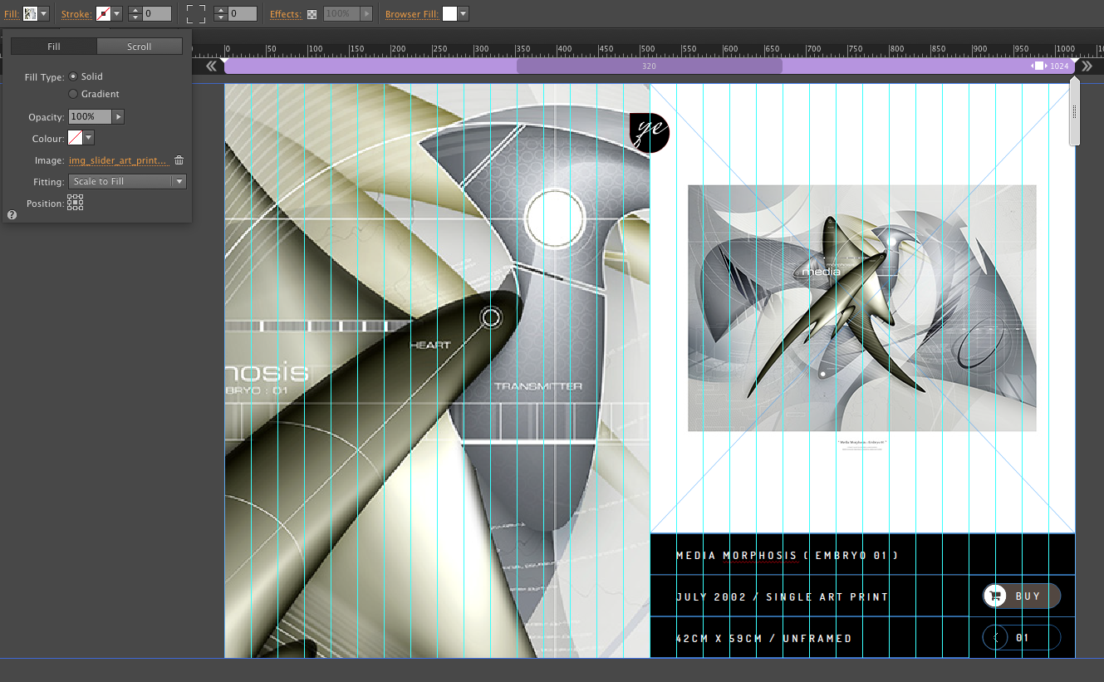The height and width of the screenshot is (682, 1104).
Task: Click the 01 pager number
Action: coord(1023,638)
